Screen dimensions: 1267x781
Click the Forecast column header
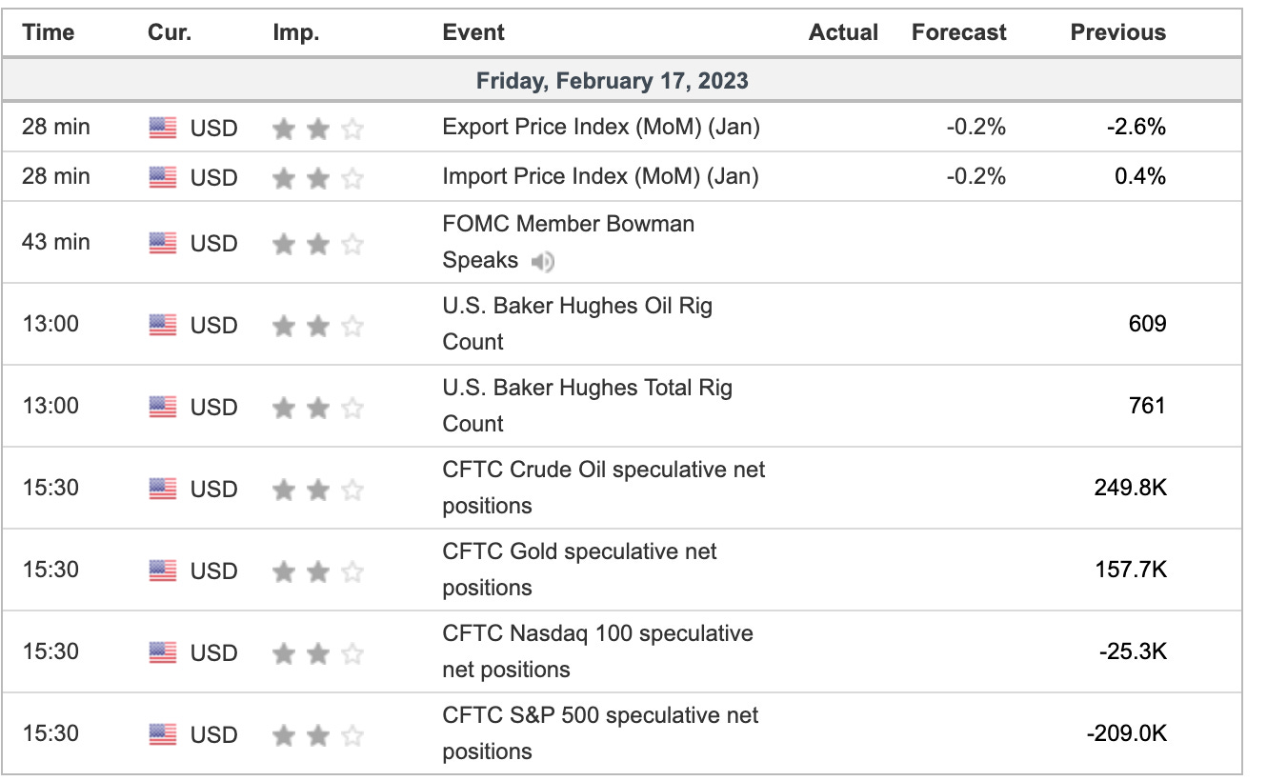pos(958,32)
